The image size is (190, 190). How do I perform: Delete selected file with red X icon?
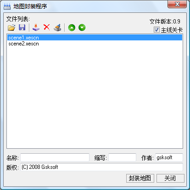pyautogui.click(x=47, y=28)
